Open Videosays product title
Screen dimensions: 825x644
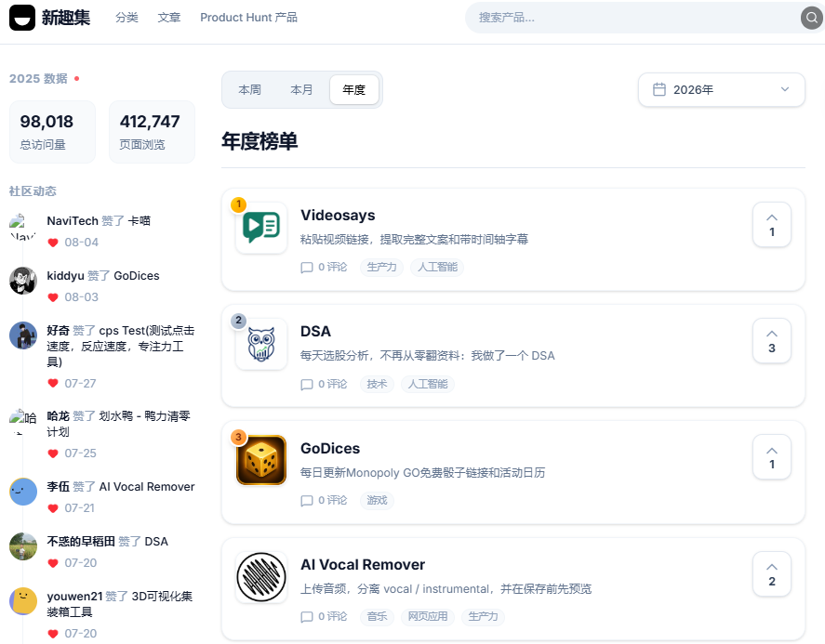click(x=338, y=215)
